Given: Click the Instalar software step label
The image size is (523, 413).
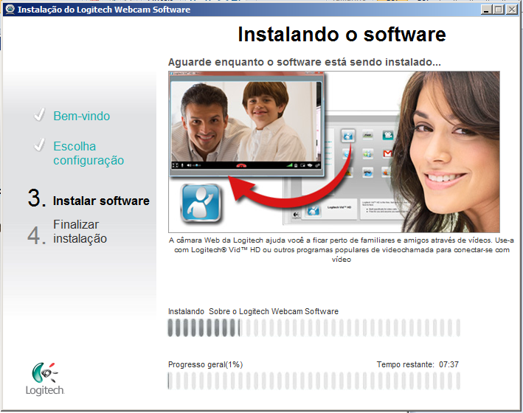Looking at the screenshot, I should pos(101,201).
